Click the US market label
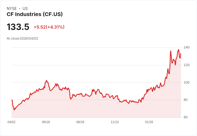This screenshot has width=197, height=136. [x=25, y=9]
